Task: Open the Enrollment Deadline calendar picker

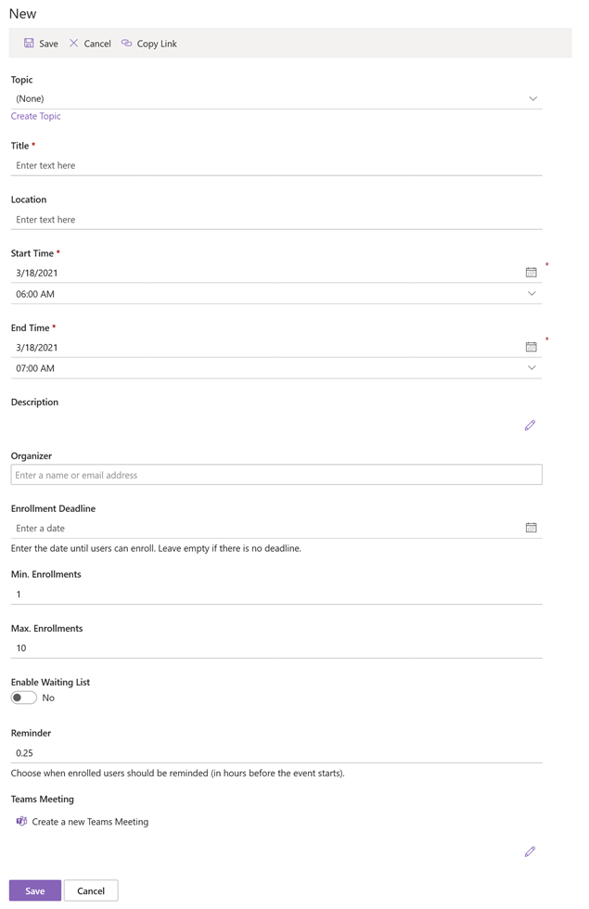Action: [531, 528]
